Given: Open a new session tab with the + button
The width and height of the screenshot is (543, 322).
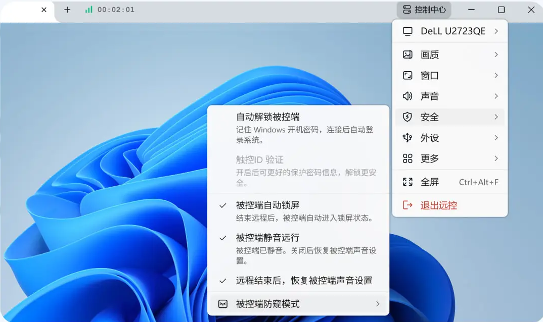Looking at the screenshot, I should (x=67, y=9).
